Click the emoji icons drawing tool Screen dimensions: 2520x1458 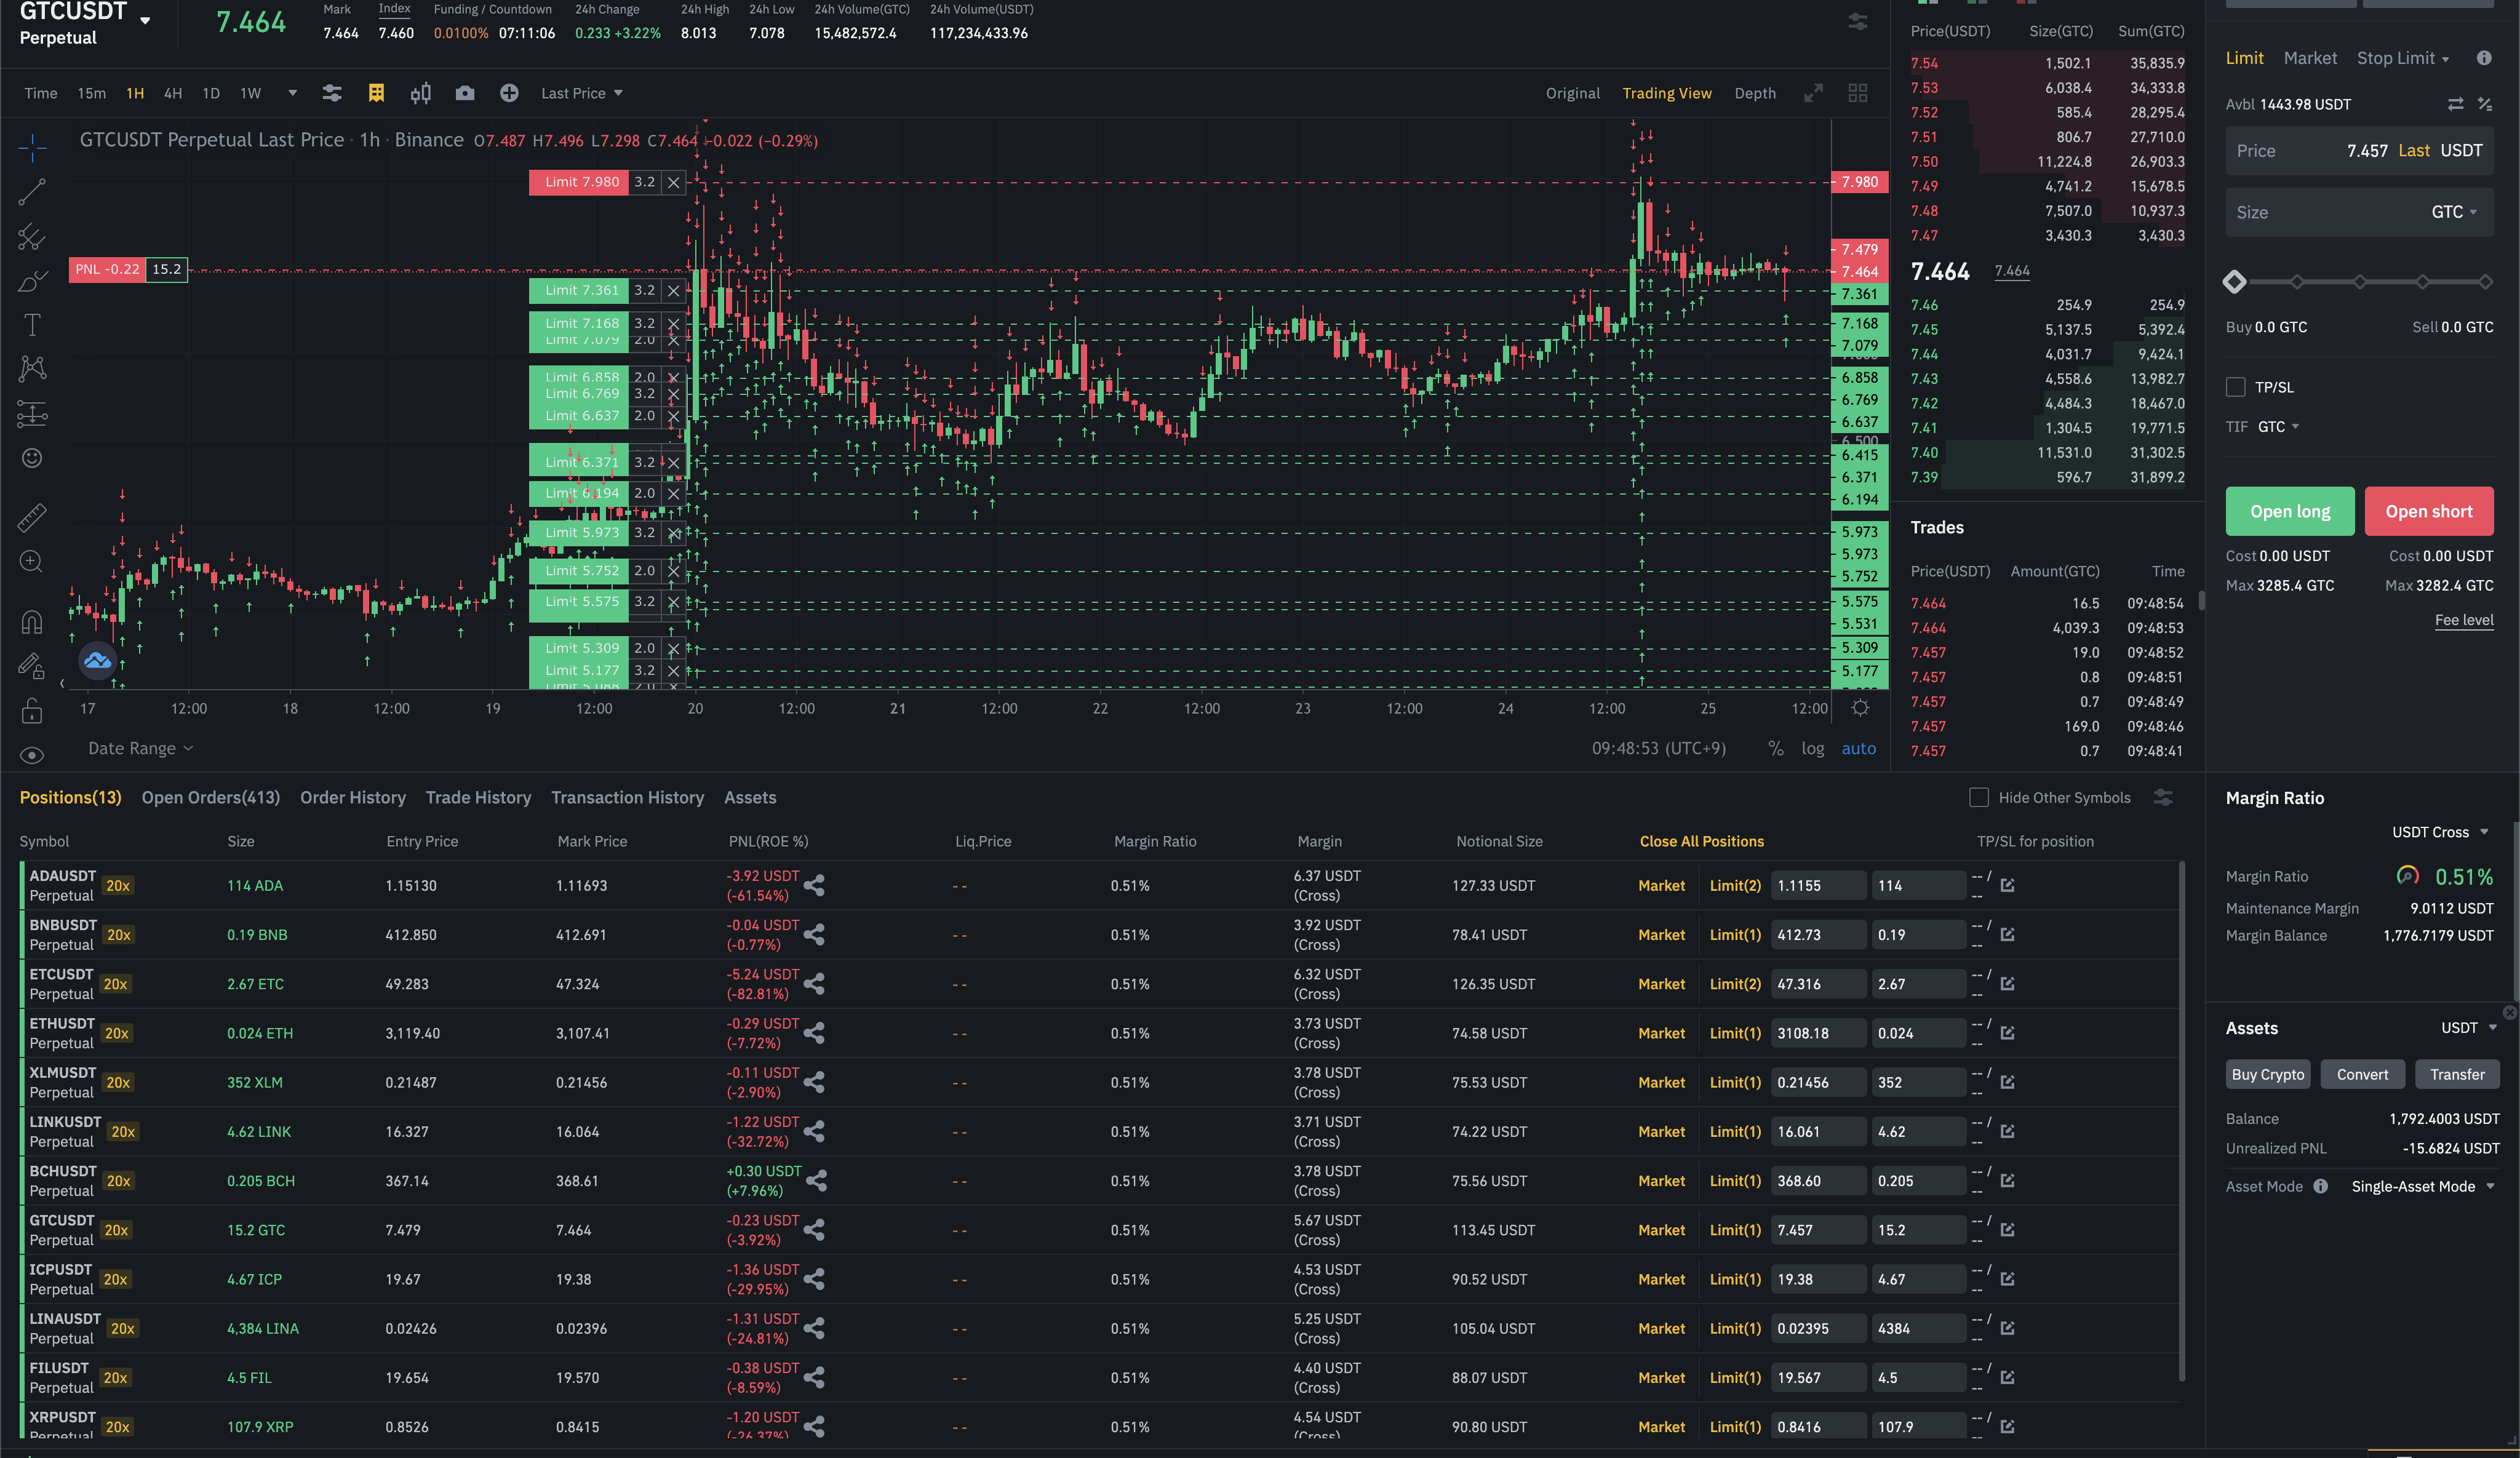[32, 458]
